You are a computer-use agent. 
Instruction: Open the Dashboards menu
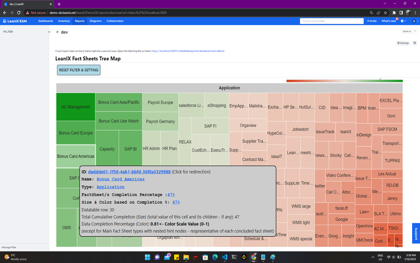(46, 21)
